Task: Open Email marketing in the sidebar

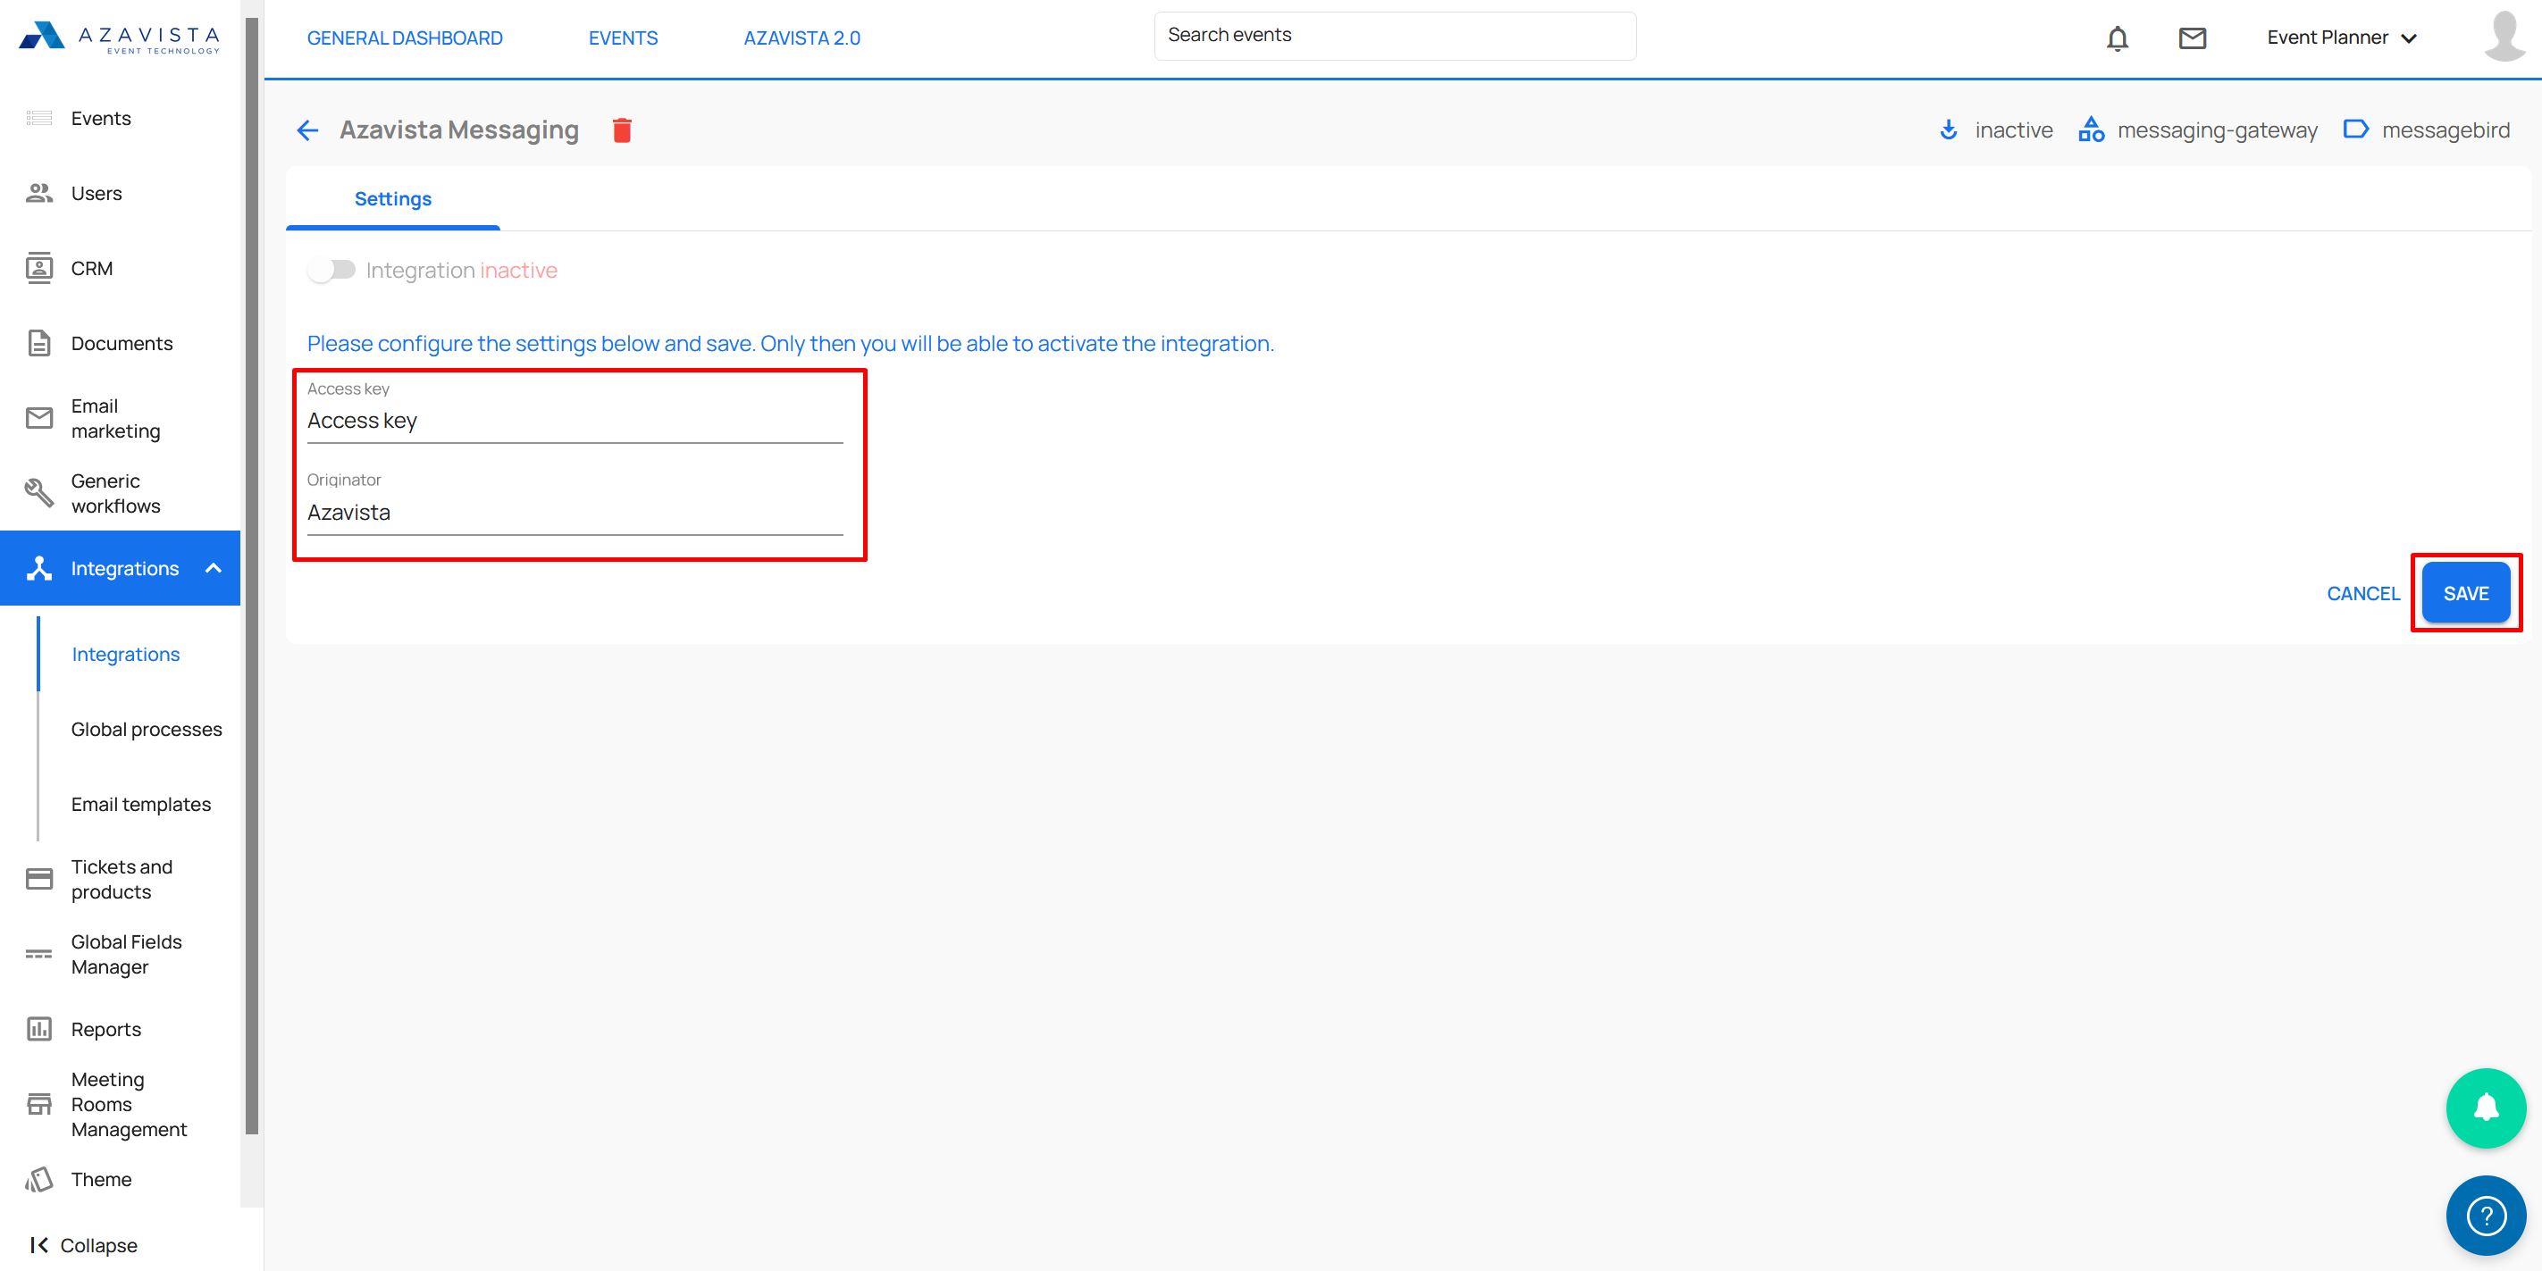Action: [x=121, y=418]
